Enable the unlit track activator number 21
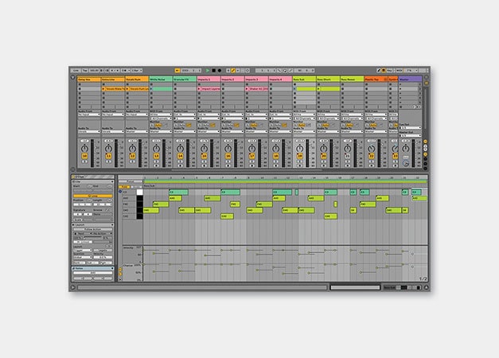Viewport: 499px width, 358px height. click(348, 156)
